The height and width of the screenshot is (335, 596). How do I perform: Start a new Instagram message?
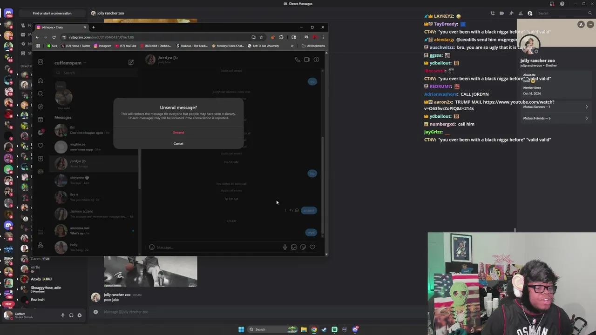click(131, 62)
